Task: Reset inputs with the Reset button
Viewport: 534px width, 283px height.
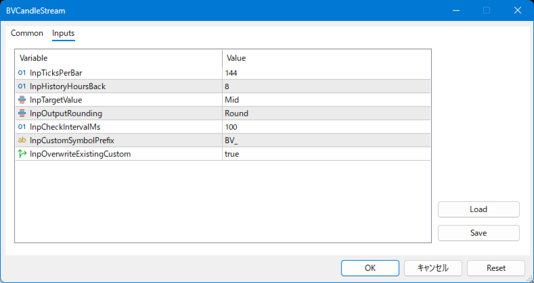Action: (x=495, y=267)
